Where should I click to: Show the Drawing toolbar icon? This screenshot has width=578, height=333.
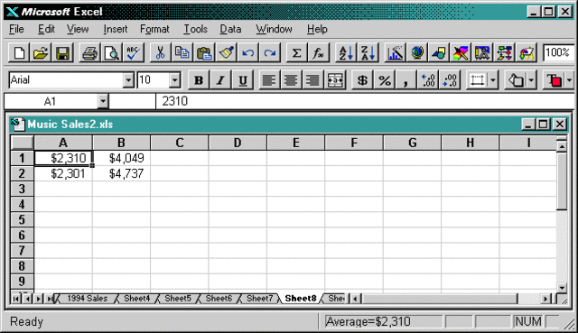pos(439,53)
